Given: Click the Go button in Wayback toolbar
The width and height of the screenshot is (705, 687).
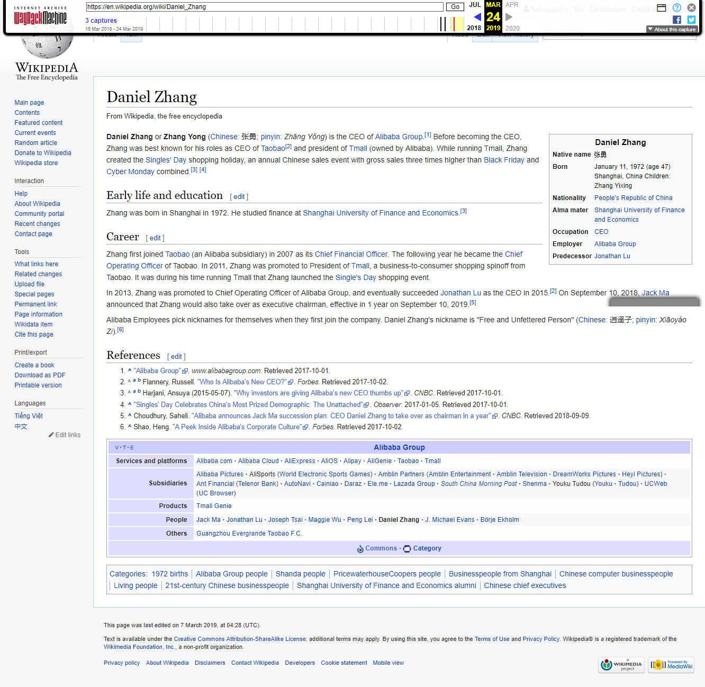Looking at the screenshot, I should click(x=455, y=7).
